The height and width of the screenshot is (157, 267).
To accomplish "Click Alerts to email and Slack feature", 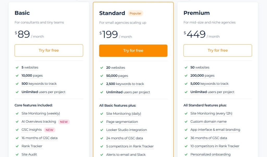I will [x=126, y=154].
